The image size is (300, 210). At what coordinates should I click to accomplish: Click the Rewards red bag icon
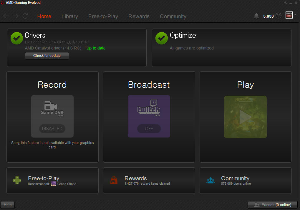point(114,180)
